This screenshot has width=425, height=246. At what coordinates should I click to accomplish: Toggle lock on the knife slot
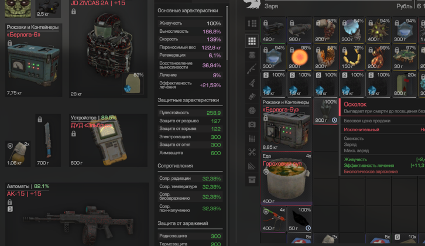point(40,119)
